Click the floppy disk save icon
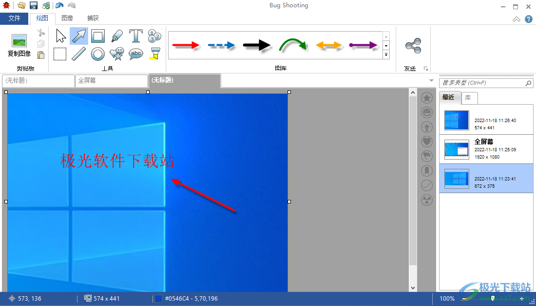The width and height of the screenshot is (536, 306). pyautogui.click(x=34, y=5)
